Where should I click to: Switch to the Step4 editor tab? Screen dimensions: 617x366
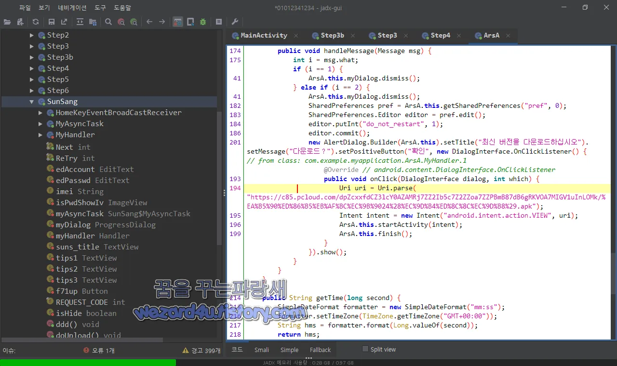coord(441,36)
